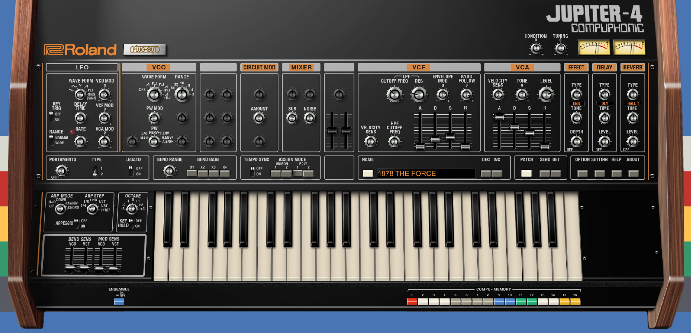Toggle the Legato switch

[130, 171]
